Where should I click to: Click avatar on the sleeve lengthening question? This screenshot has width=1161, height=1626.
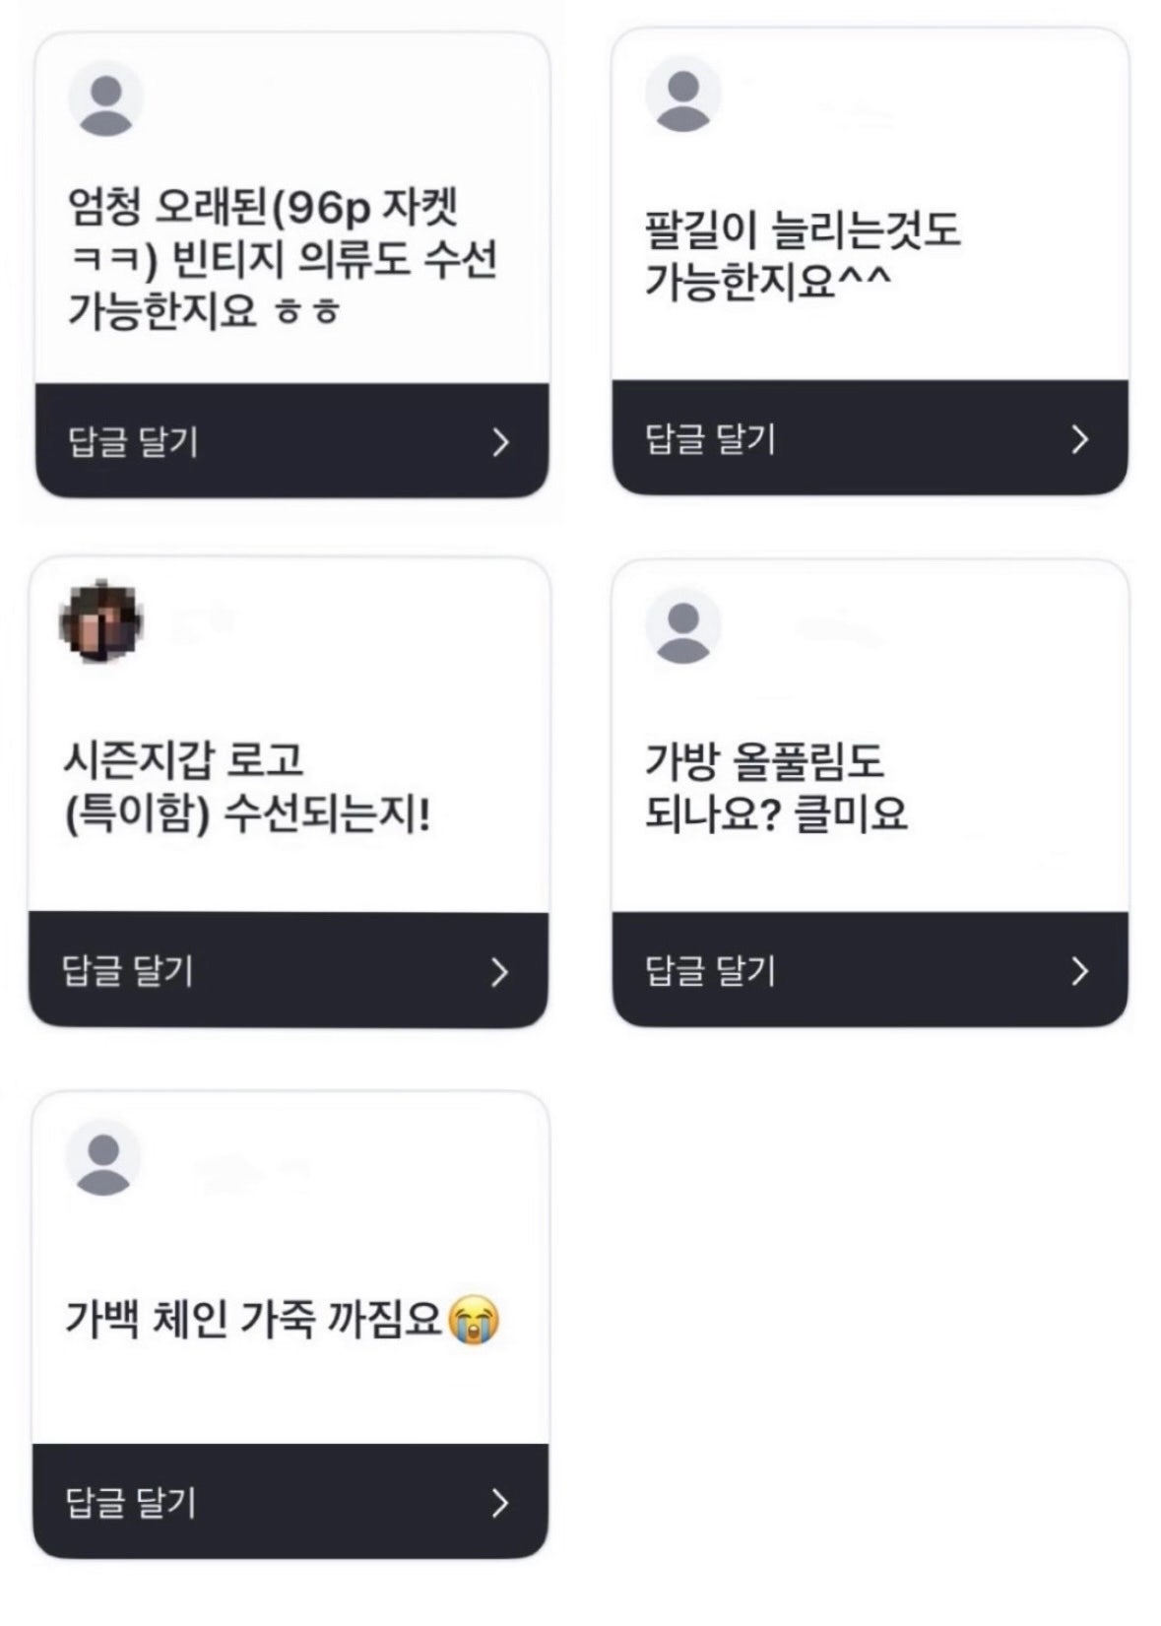tap(682, 96)
